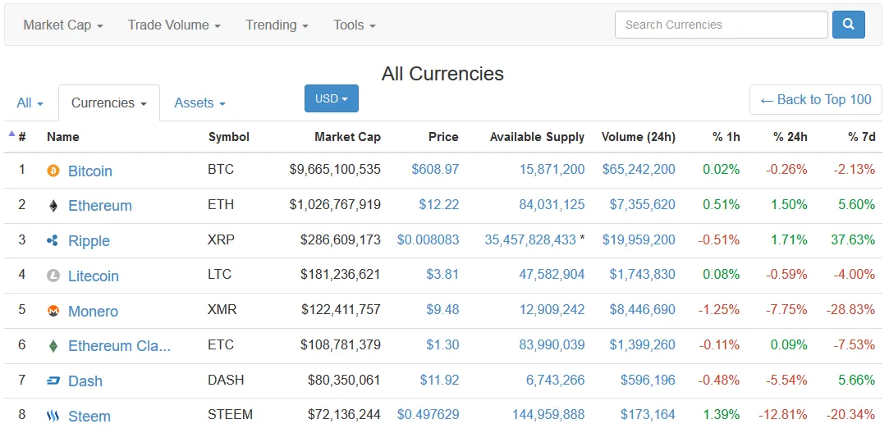Image resolution: width=889 pixels, height=433 pixels.
Task: Select the Currencies tab
Action: click(109, 103)
